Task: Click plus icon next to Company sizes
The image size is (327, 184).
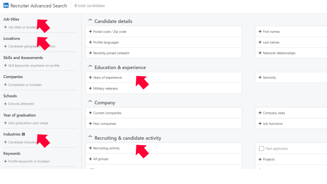Action: click(260, 113)
